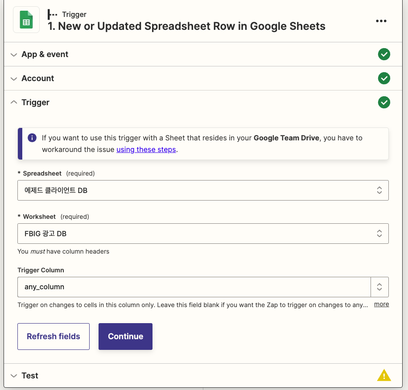Open the Spreadsheet dropdown

click(x=203, y=190)
